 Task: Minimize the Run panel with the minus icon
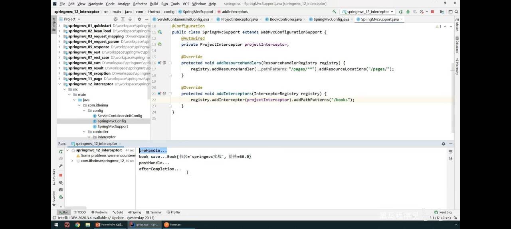(x=451, y=144)
